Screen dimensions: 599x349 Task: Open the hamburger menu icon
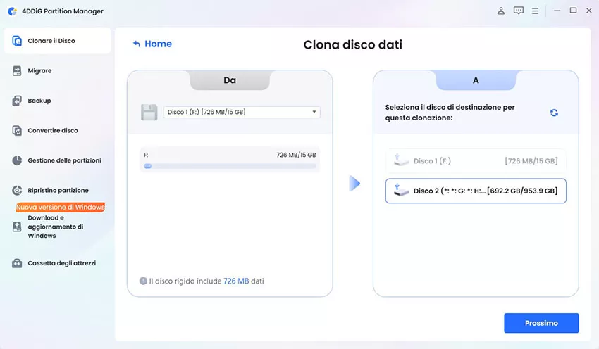pos(535,11)
